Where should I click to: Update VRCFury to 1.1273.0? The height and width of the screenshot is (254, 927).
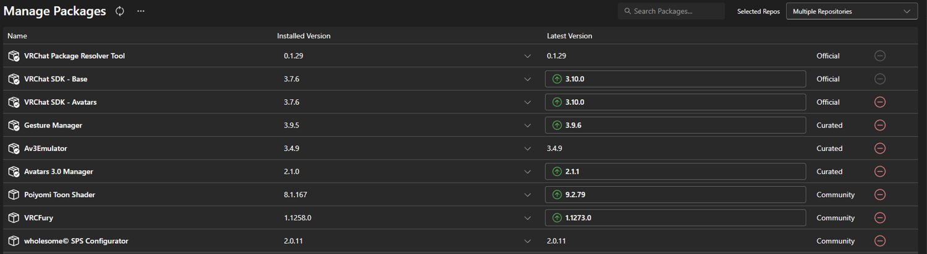pos(675,218)
